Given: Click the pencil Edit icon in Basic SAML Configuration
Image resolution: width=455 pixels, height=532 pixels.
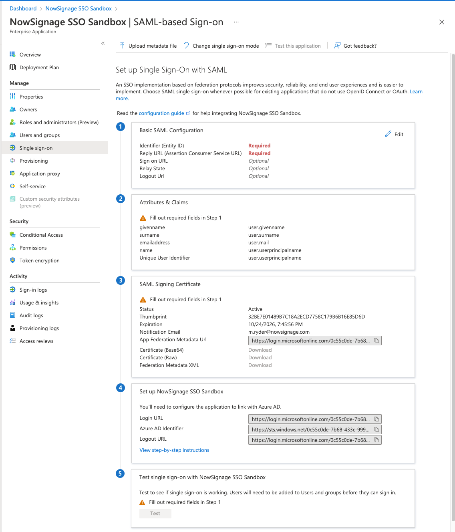Looking at the screenshot, I should (388, 134).
